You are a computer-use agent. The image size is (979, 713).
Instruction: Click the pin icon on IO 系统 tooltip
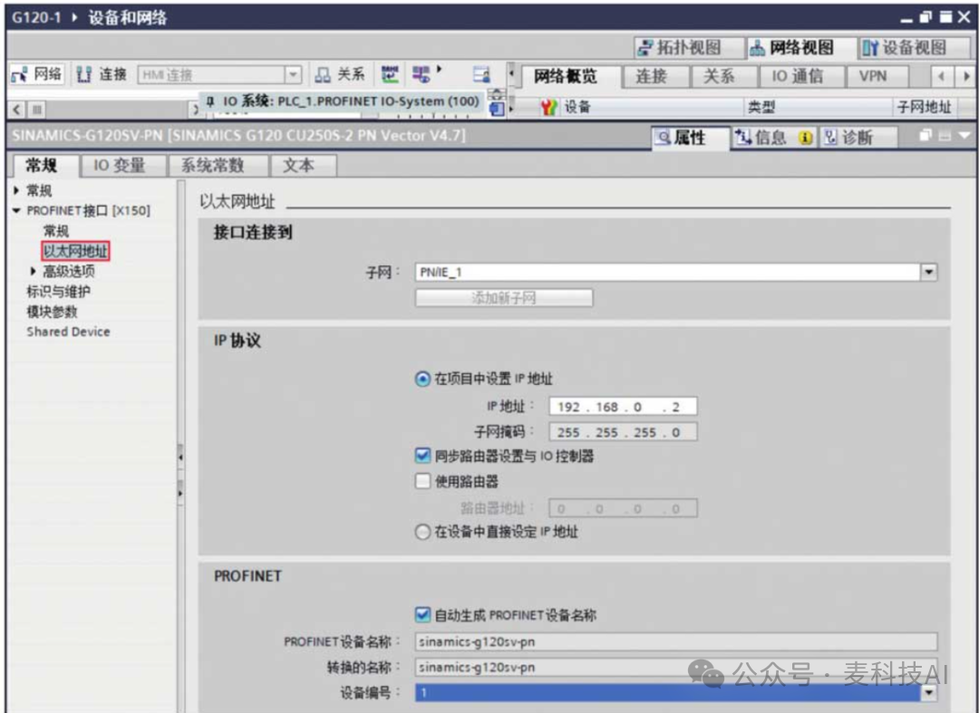(x=210, y=101)
